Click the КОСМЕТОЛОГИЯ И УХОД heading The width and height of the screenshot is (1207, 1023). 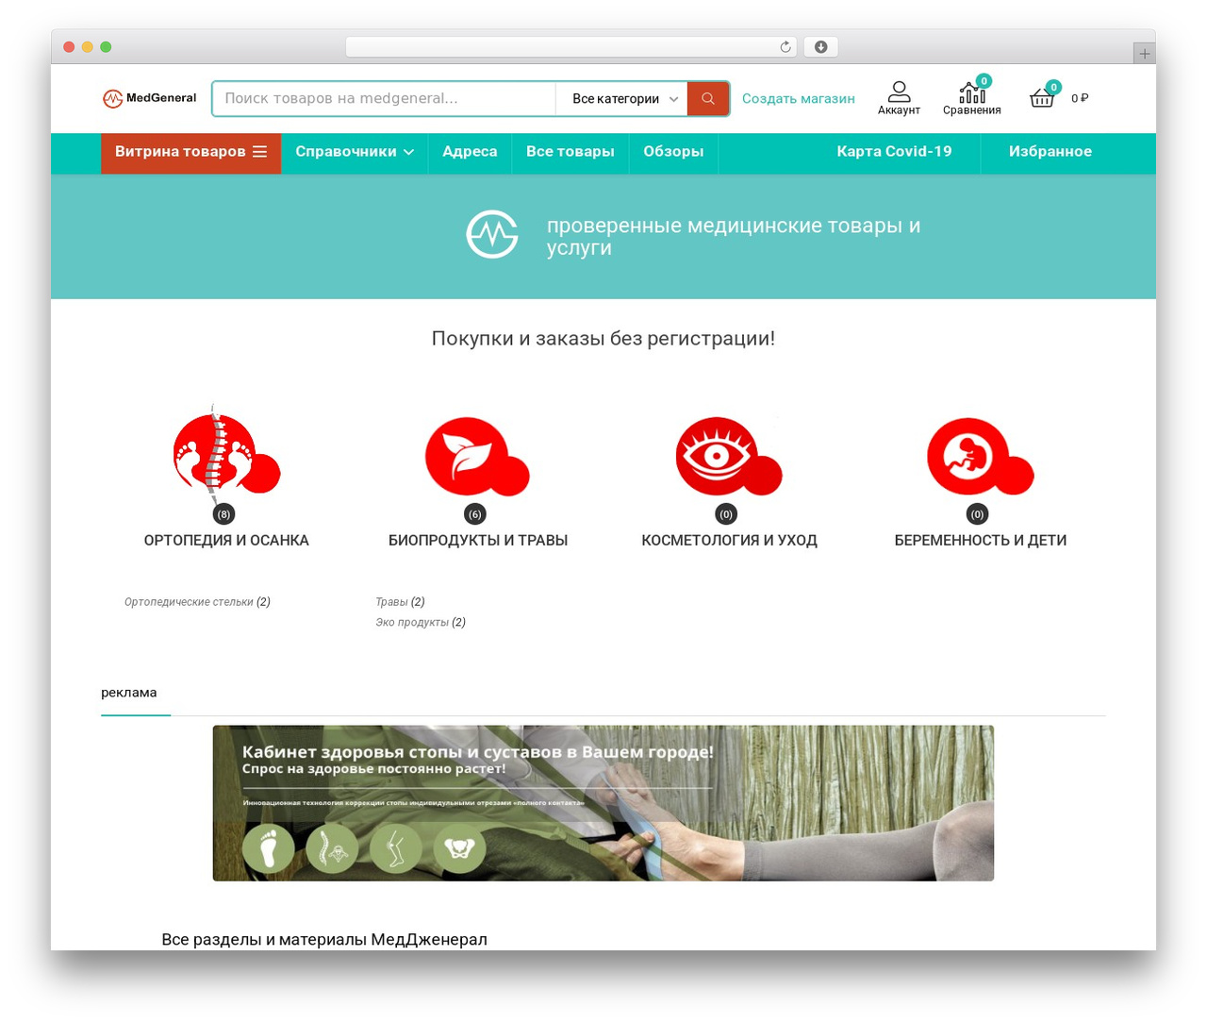click(729, 541)
